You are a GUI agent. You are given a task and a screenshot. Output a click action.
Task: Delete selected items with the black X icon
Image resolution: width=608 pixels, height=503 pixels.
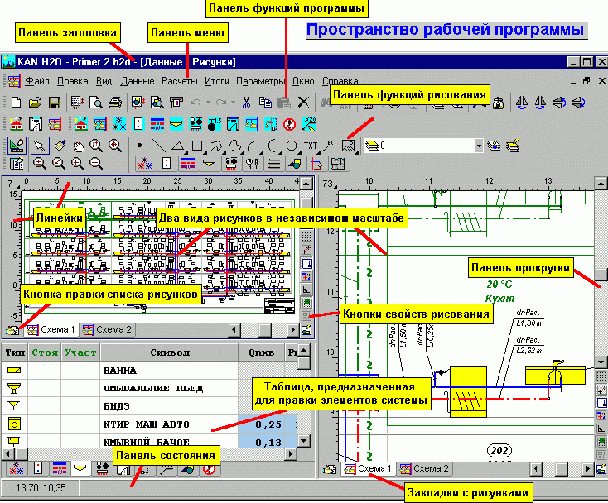[303, 103]
